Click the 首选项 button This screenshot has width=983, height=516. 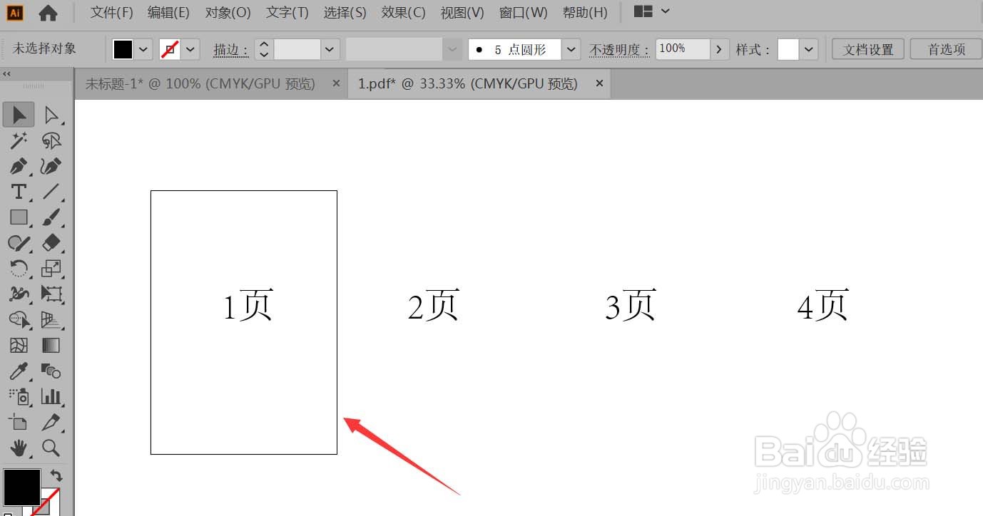[x=947, y=49]
